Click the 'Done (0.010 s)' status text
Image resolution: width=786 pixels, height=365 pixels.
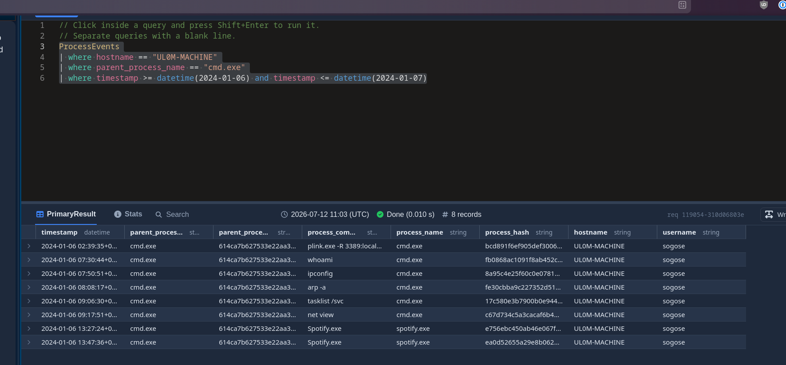(411, 215)
